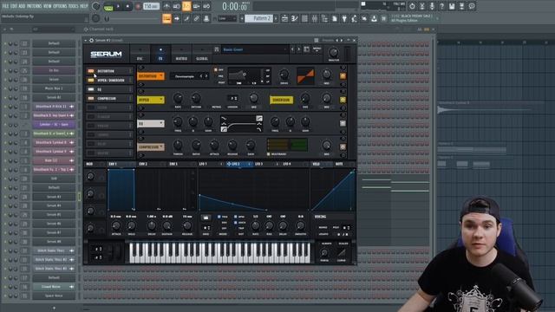
Task: Open the chat bubble news icon
Action: 472,6
